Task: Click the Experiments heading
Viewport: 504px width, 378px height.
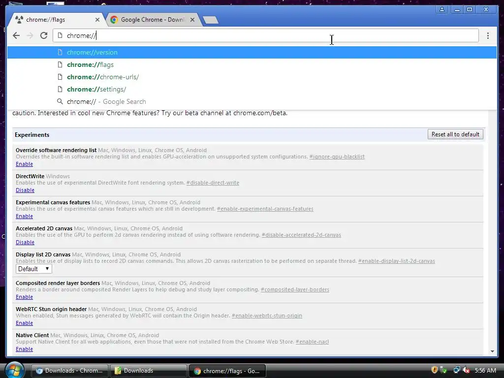Action: click(32, 135)
